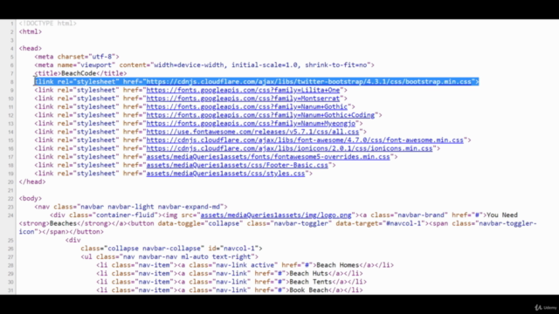Click the Book Beach list item line
Image resolution: width=559 pixels, height=314 pixels.
coord(230,290)
